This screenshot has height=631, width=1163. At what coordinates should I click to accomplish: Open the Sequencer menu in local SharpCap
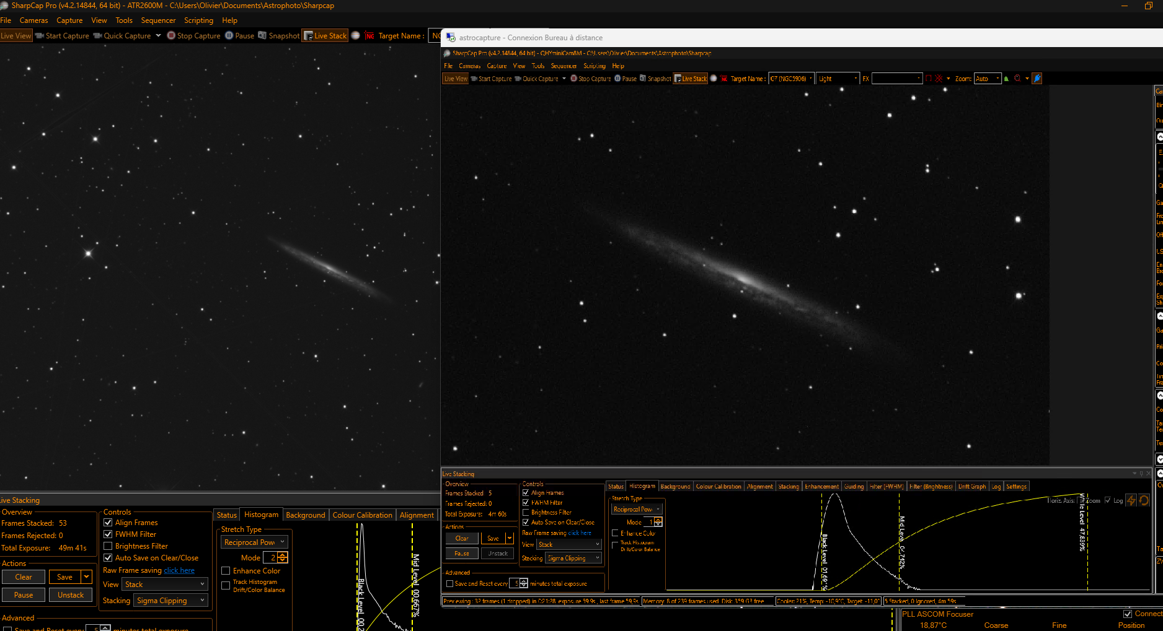158,20
